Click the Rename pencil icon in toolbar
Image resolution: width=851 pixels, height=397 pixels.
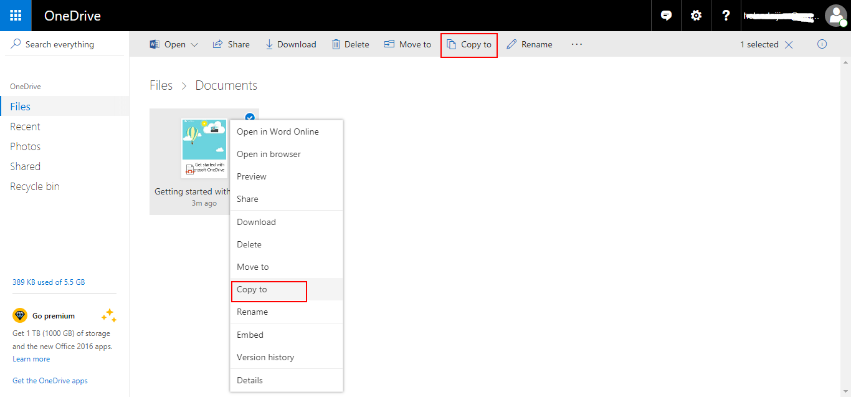tap(511, 44)
